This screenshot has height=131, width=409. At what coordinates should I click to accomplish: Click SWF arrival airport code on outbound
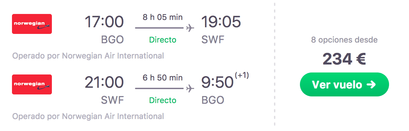(x=213, y=40)
